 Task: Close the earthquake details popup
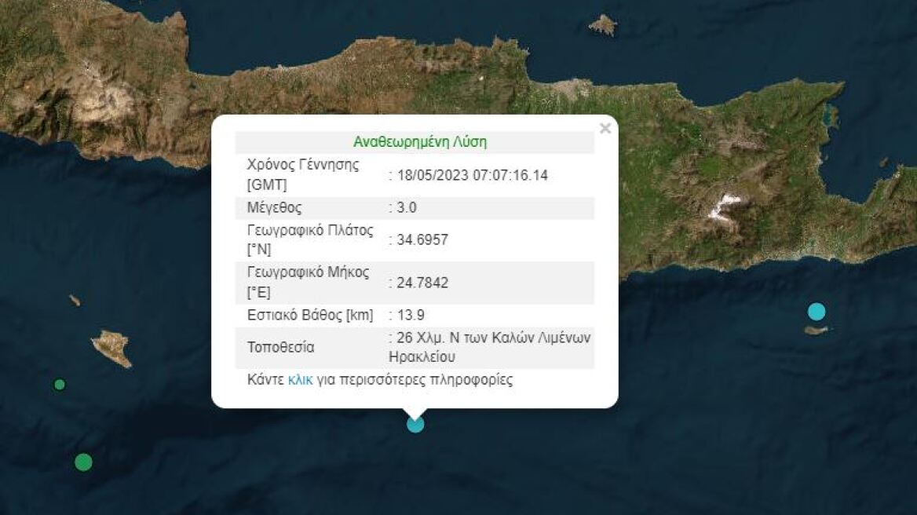tap(605, 128)
